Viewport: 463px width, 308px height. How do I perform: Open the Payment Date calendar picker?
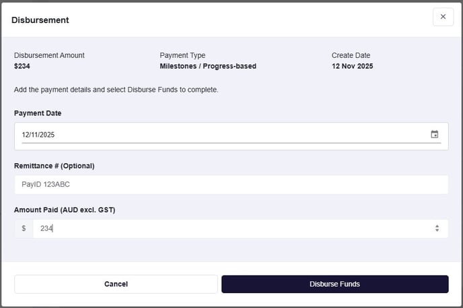pyautogui.click(x=435, y=134)
